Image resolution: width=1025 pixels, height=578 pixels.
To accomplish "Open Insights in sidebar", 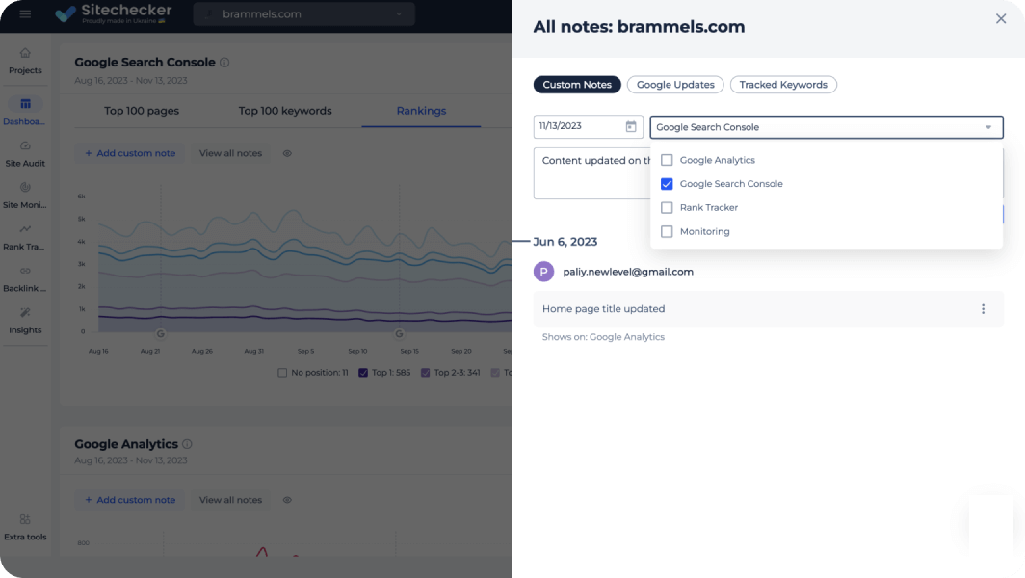I will pyautogui.click(x=25, y=321).
